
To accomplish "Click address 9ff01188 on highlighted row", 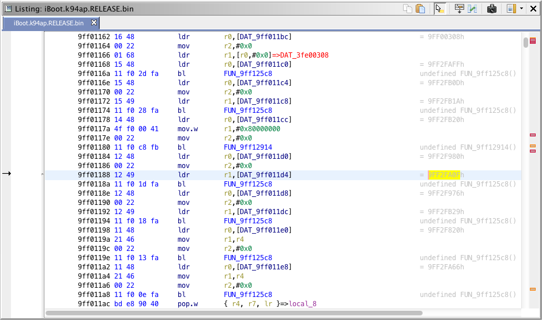I will point(93,174).
